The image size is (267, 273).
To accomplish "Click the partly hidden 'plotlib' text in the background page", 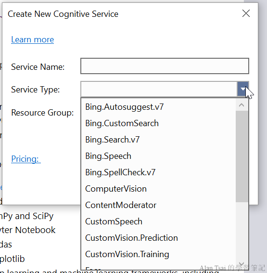I will pos(13,259).
